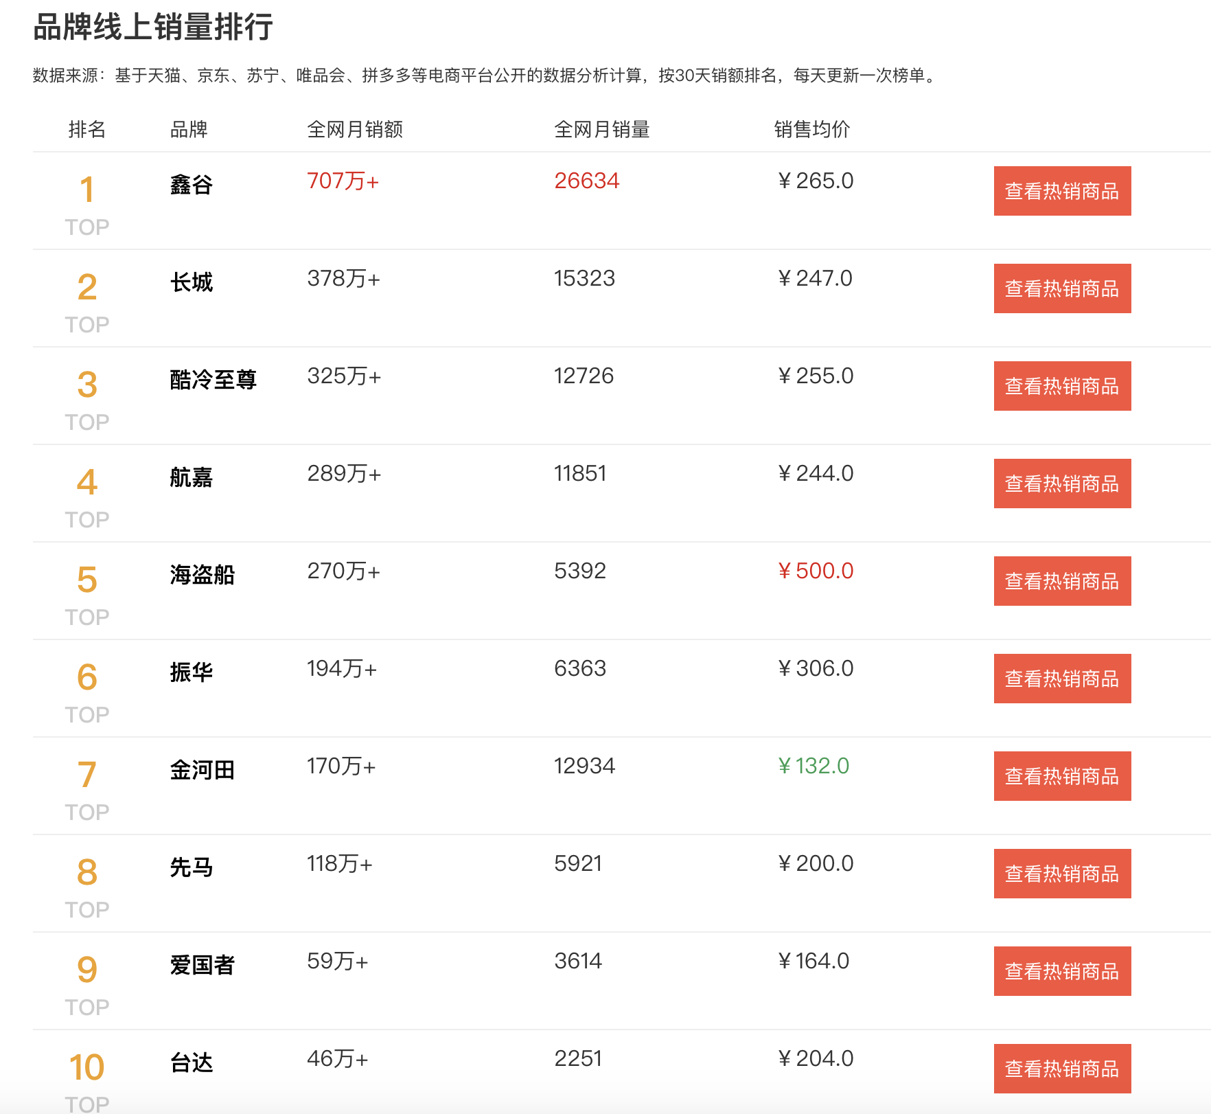This screenshot has width=1211, height=1114.
Task: Click 查看热销商品 for 酷冷至尊 brand
Action: point(1061,386)
